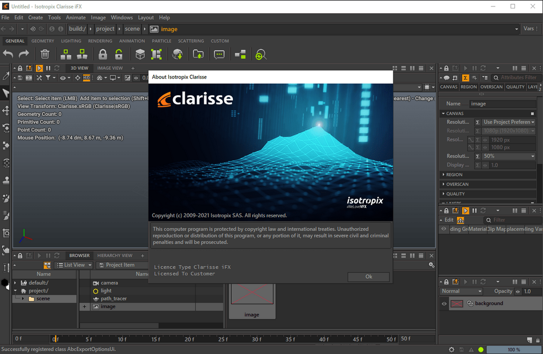Image resolution: width=543 pixels, height=354 pixels.
Task: Toggle visibility eye of background layer
Action: coord(444,304)
